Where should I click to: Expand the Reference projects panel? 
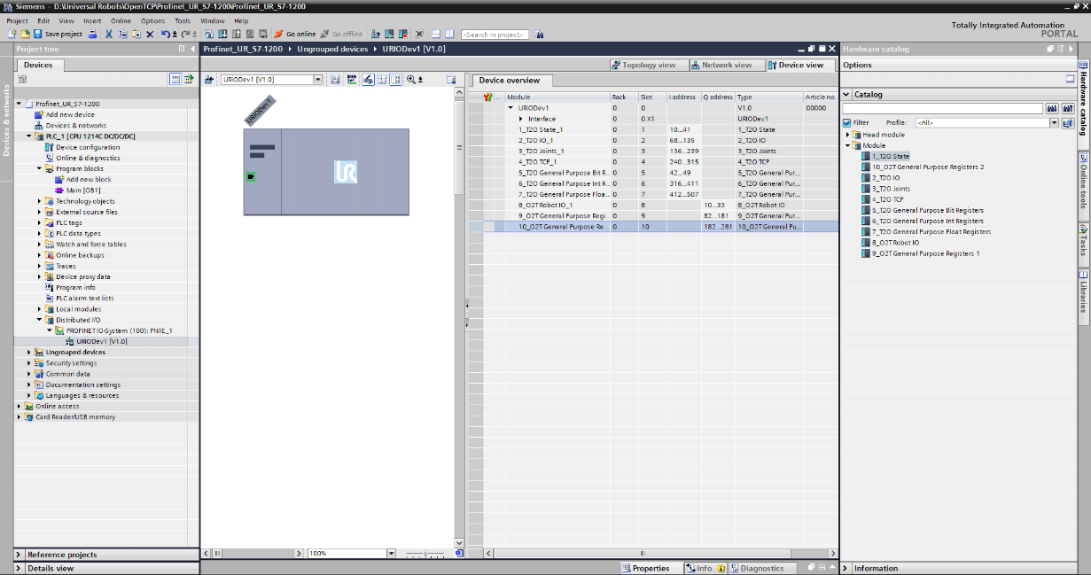coord(19,555)
